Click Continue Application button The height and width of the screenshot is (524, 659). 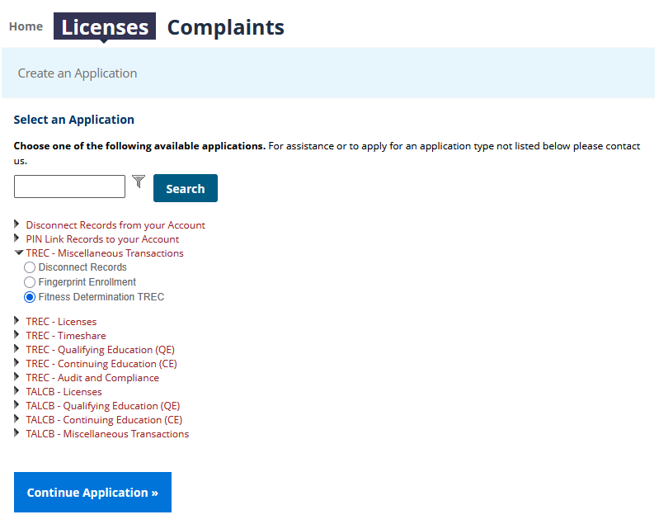click(x=92, y=493)
